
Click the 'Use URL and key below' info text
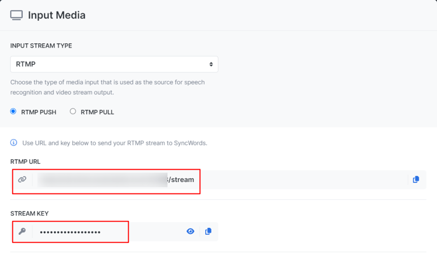pyautogui.click(x=115, y=143)
